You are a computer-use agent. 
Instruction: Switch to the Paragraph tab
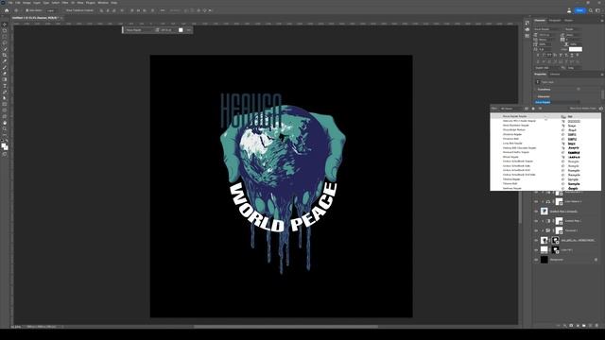tap(555, 21)
